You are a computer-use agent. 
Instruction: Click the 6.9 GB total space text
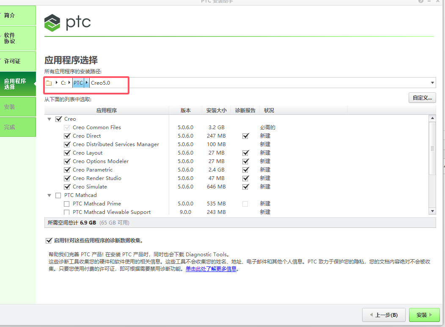click(x=88, y=223)
